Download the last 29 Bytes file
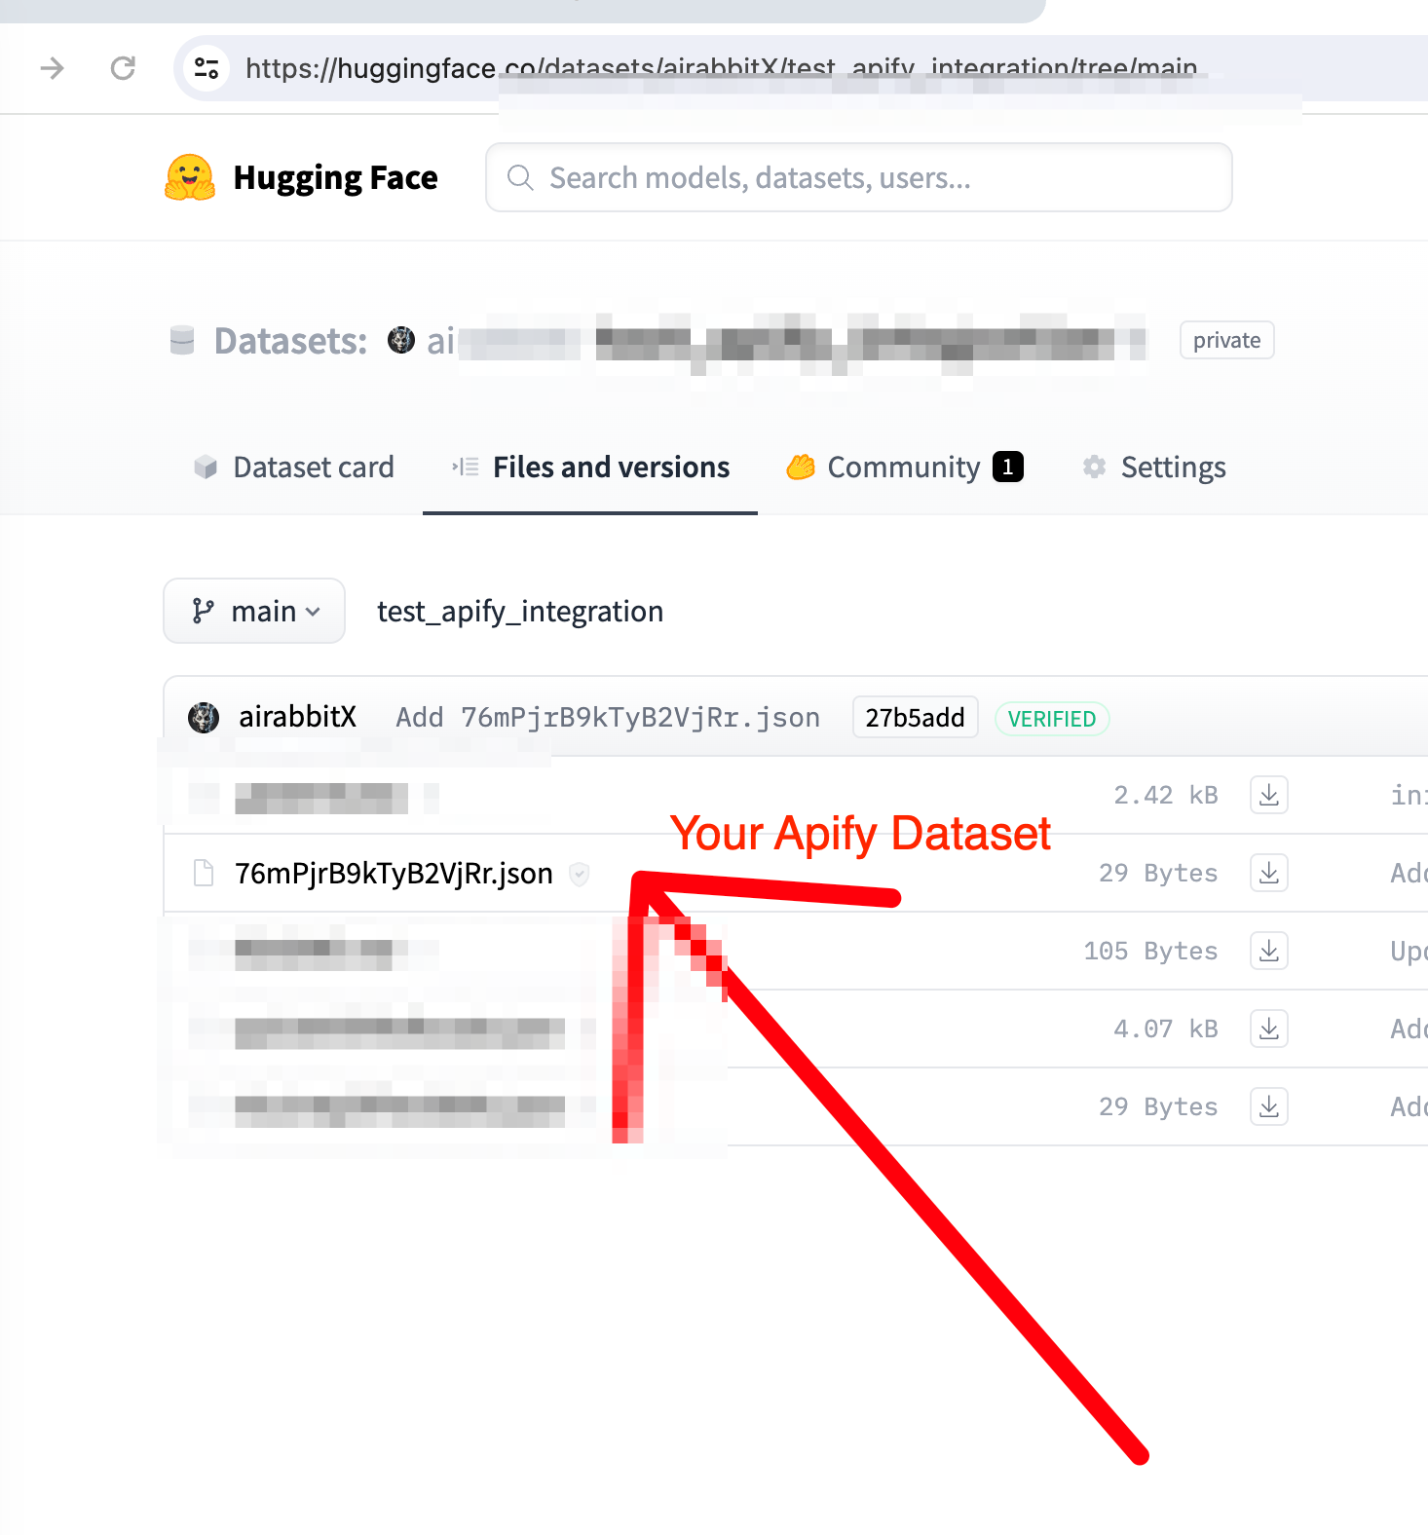This screenshot has width=1428, height=1535. [x=1268, y=1106]
